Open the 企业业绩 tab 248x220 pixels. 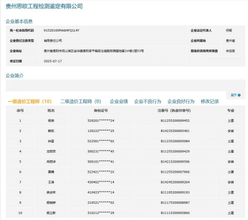click(119, 101)
